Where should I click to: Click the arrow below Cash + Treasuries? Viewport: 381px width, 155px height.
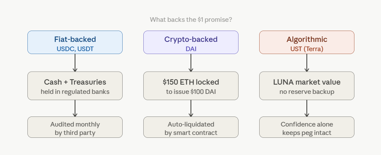click(x=75, y=108)
